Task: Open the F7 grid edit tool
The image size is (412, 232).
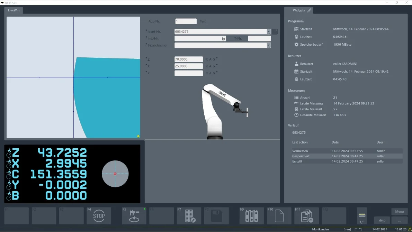Action: pos(189,216)
